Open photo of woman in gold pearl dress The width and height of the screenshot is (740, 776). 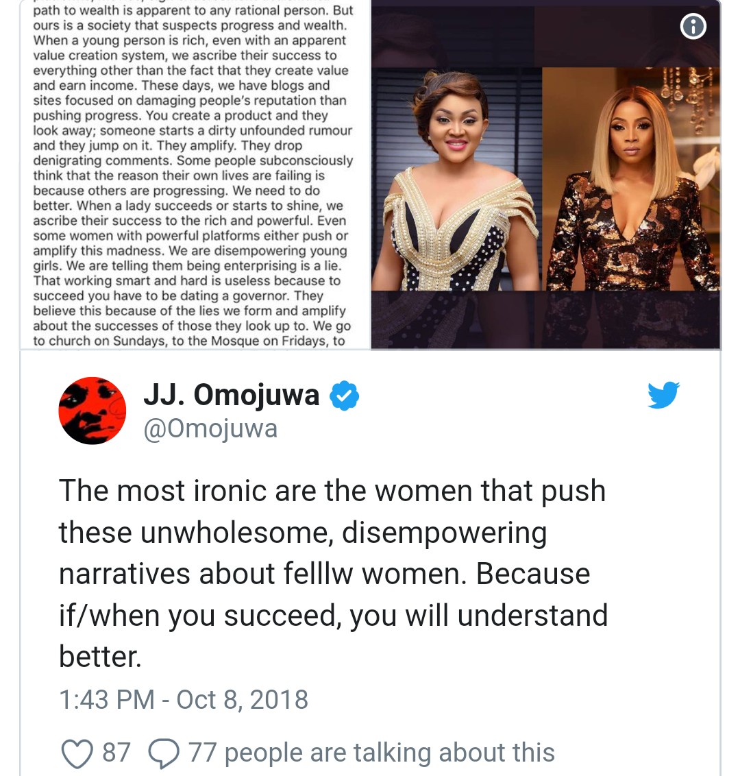click(x=456, y=179)
